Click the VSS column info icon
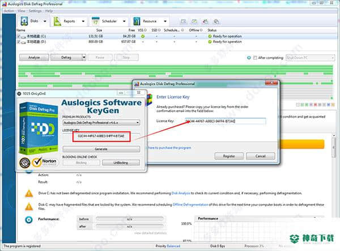Image resolution: width=340 pixels, height=251 pixels. tap(145, 30)
